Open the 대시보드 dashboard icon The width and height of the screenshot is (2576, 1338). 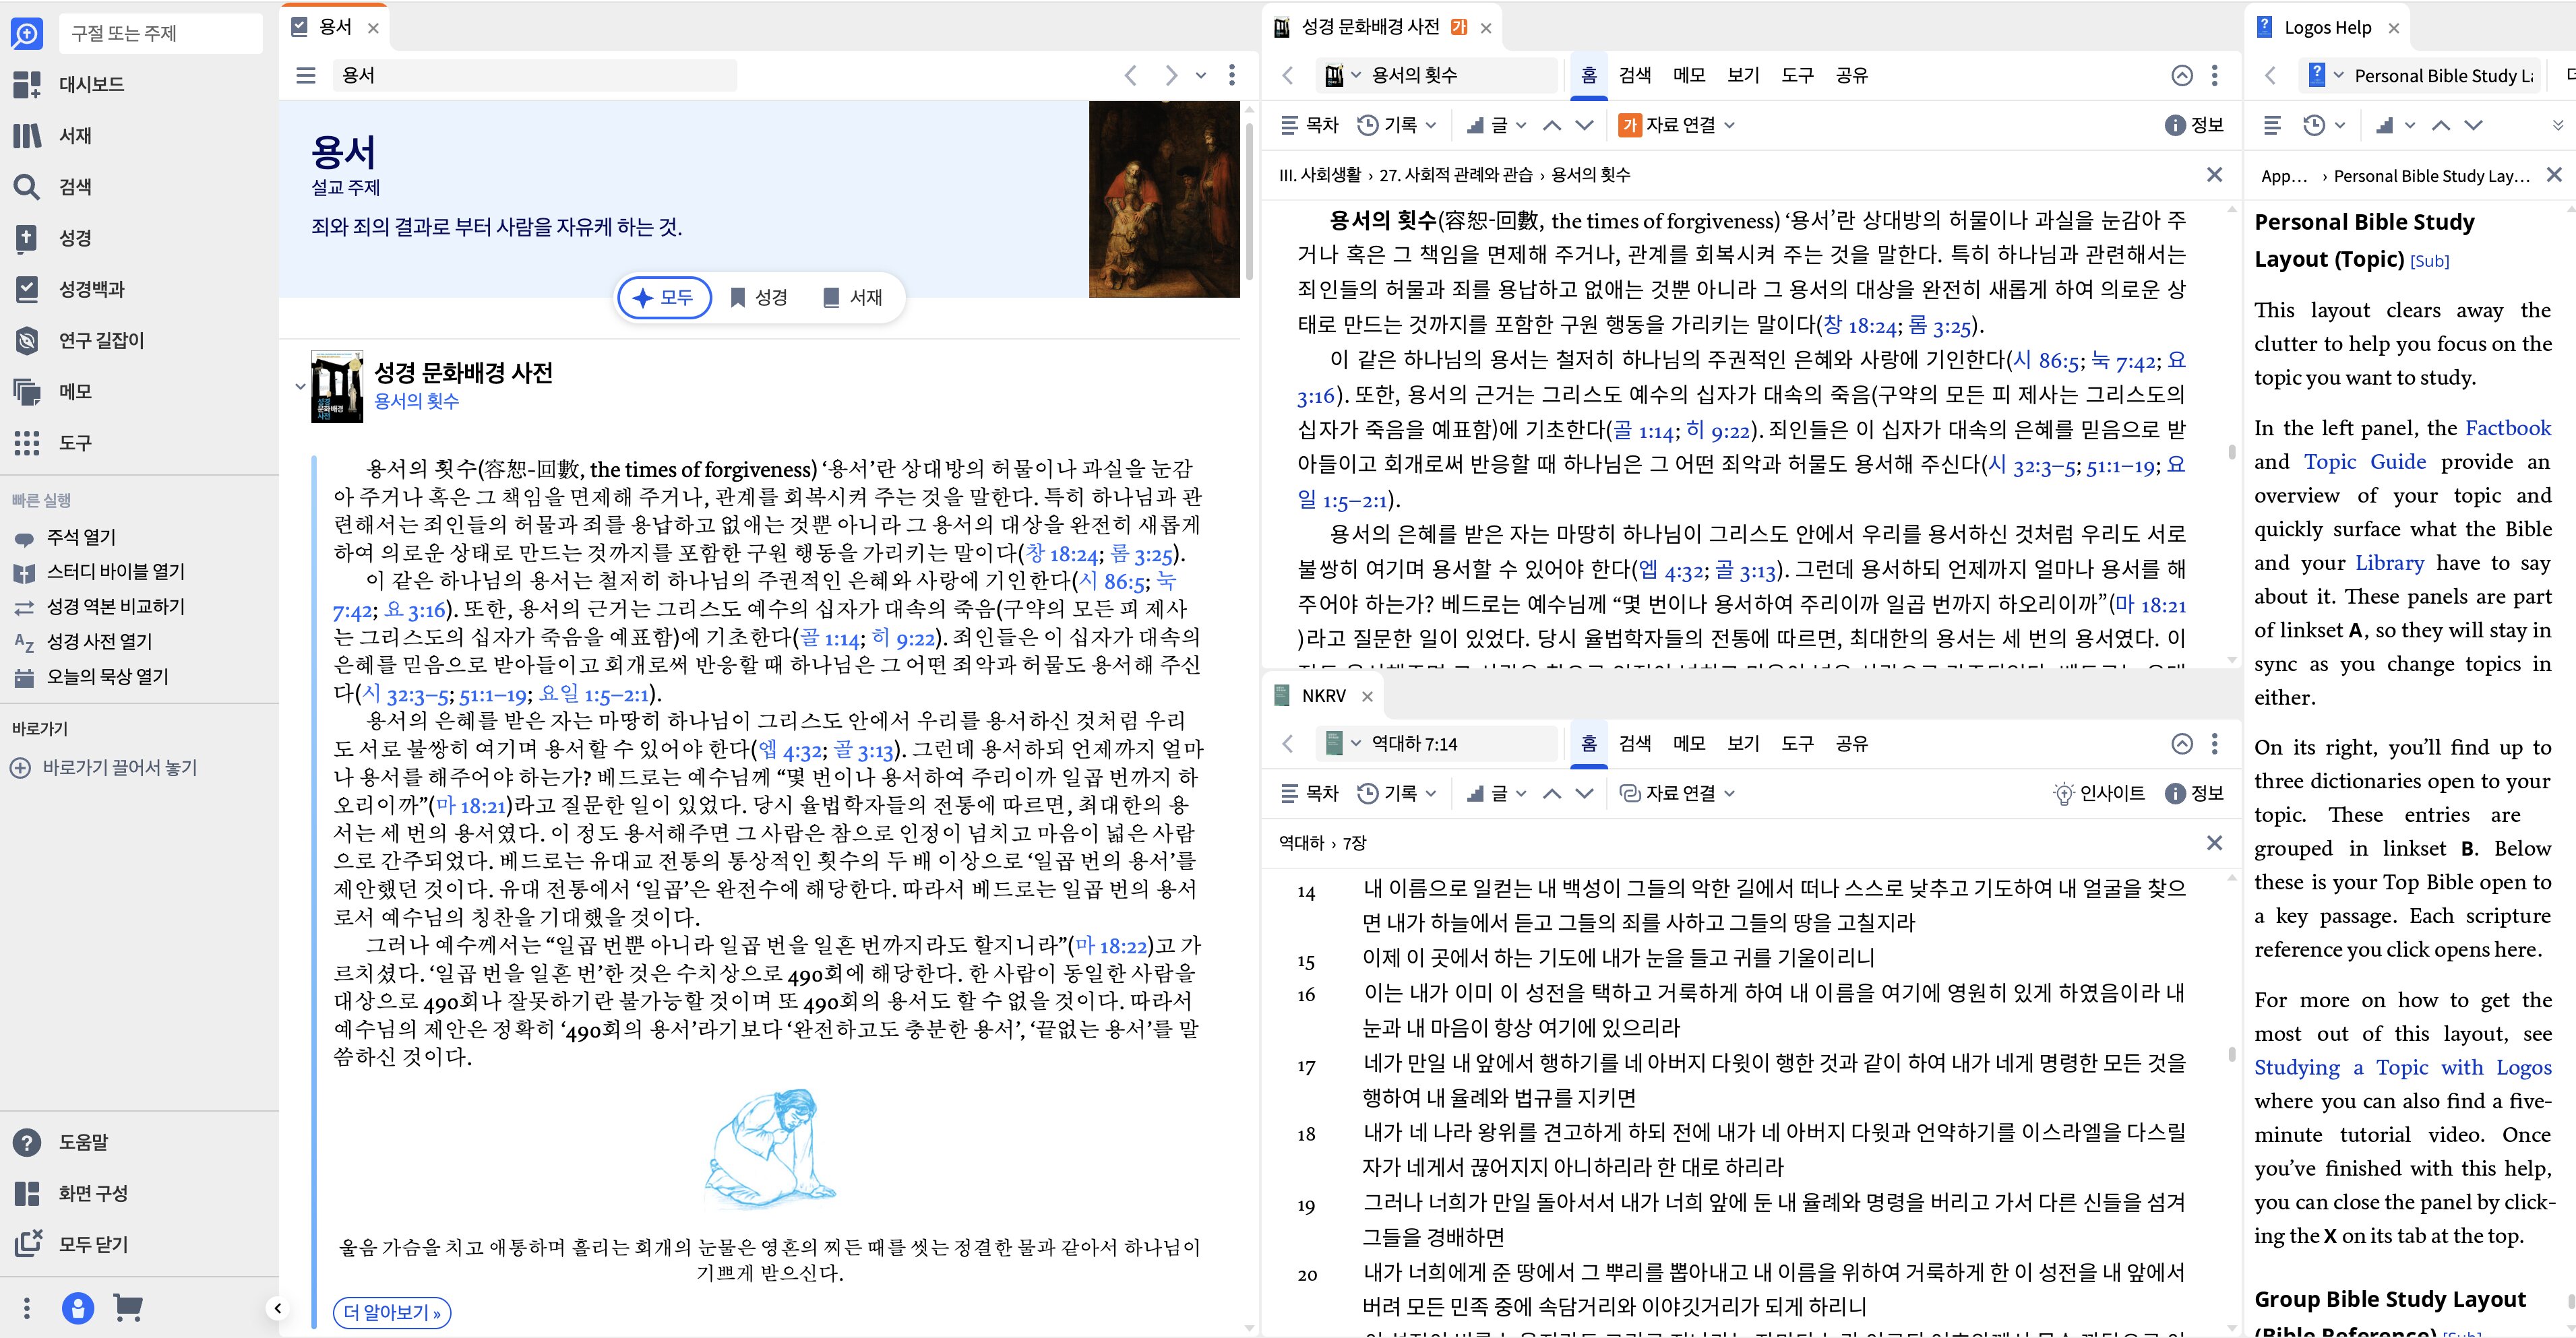(x=27, y=84)
